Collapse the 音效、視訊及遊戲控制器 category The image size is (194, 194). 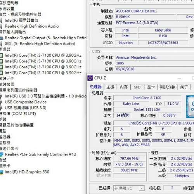pyautogui.click(x=21, y=14)
